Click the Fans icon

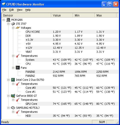18,68
